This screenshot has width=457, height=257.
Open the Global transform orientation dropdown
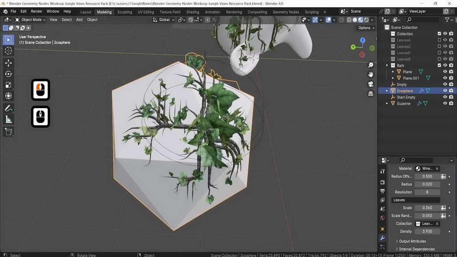[x=164, y=20]
